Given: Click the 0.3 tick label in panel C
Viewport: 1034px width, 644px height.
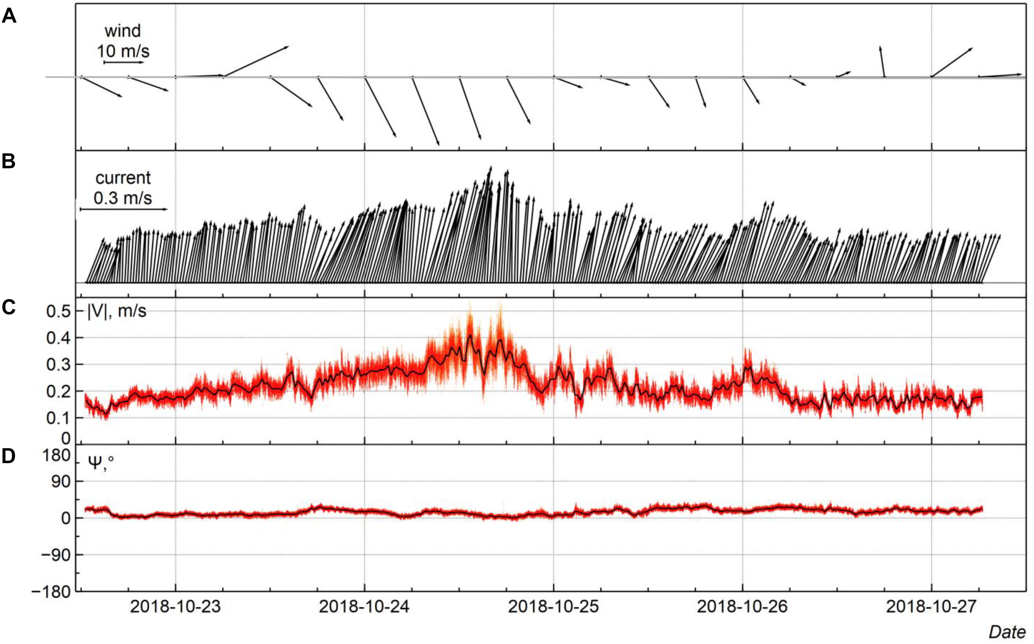Looking at the screenshot, I should coord(58,365).
